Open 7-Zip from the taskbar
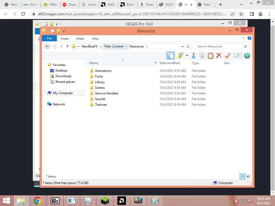 tap(55, 201)
